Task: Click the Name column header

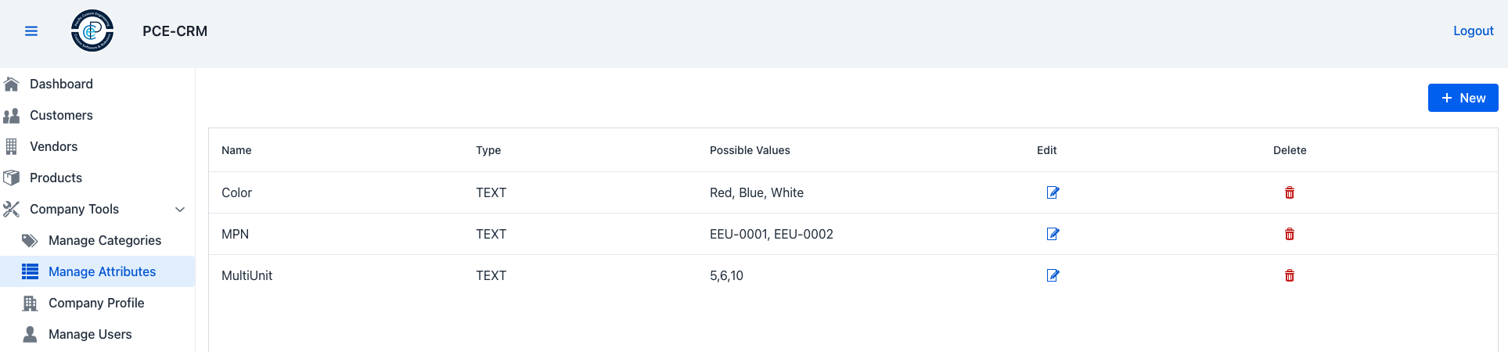Action: tap(236, 150)
